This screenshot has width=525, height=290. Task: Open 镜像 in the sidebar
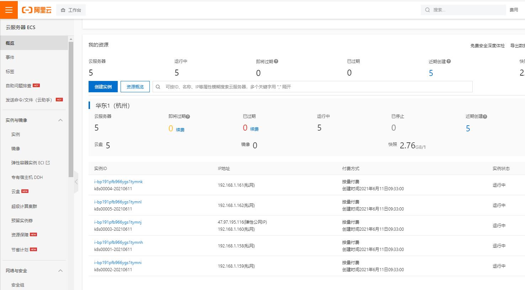16,148
